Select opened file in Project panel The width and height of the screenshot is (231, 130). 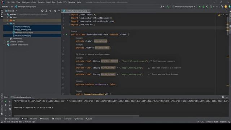pos(42,11)
